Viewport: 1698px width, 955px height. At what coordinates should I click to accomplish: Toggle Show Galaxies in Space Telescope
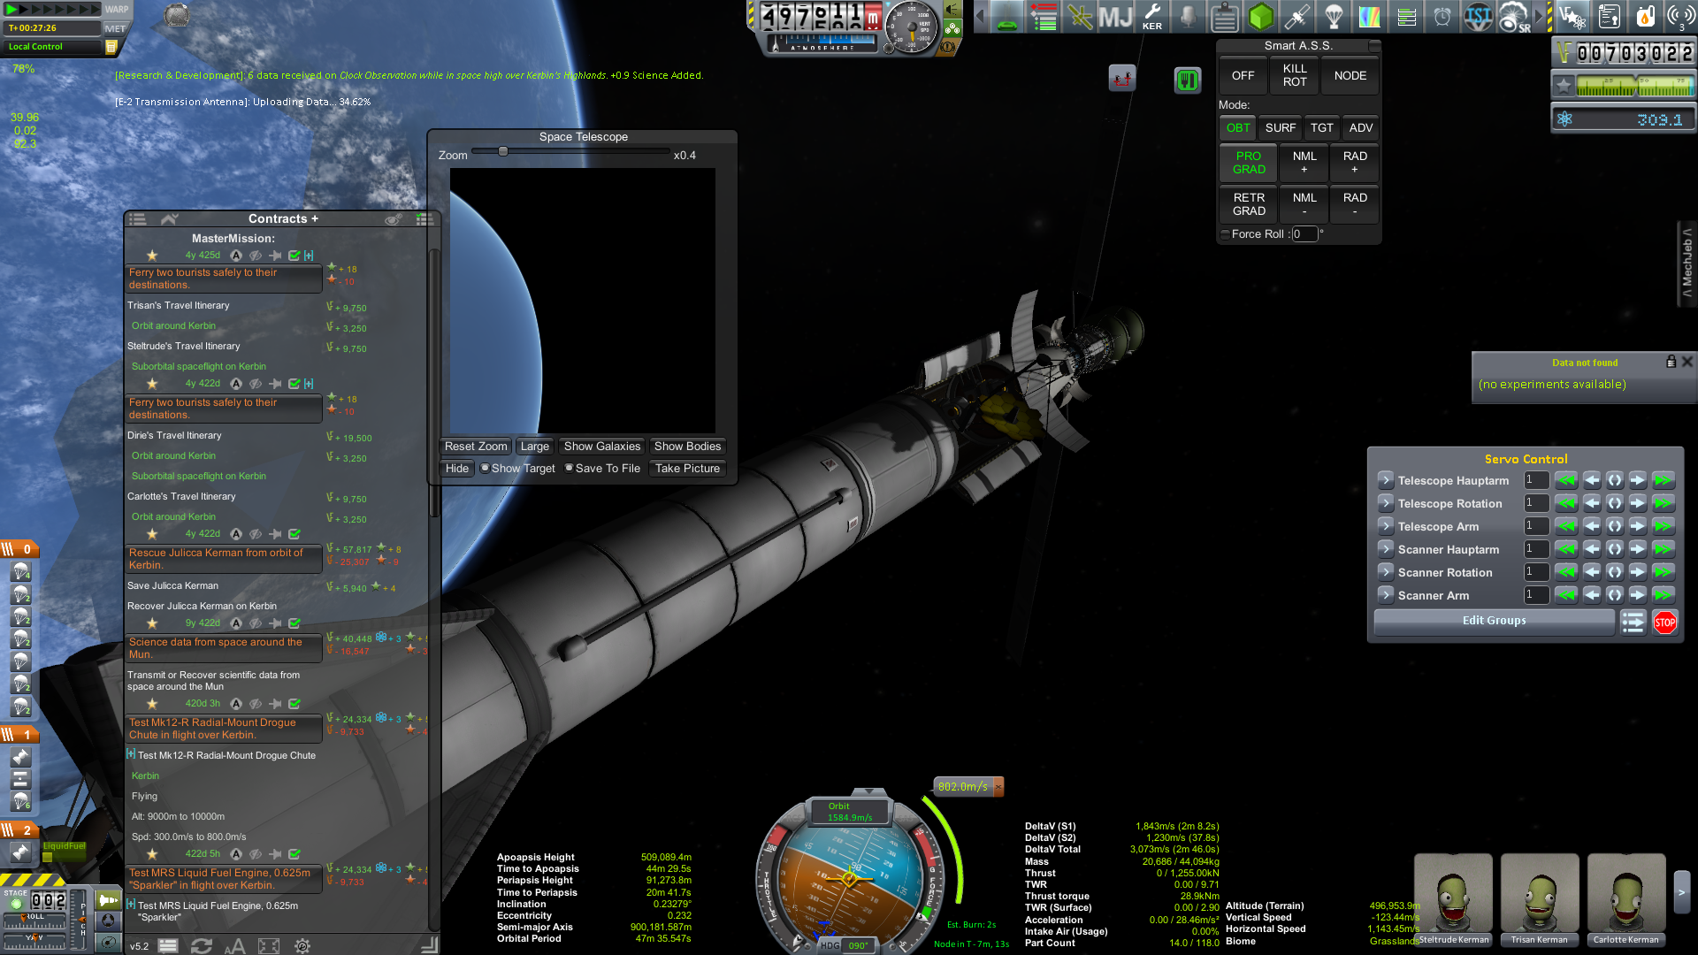[x=601, y=447]
